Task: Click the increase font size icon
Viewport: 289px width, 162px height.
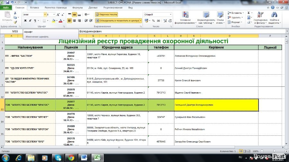Action: [58, 15]
